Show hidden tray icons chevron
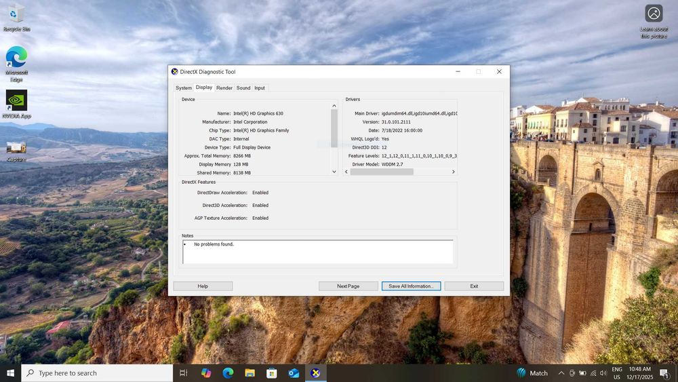 click(x=561, y=373)
